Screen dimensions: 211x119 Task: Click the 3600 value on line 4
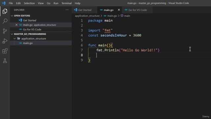coord(137,35)
